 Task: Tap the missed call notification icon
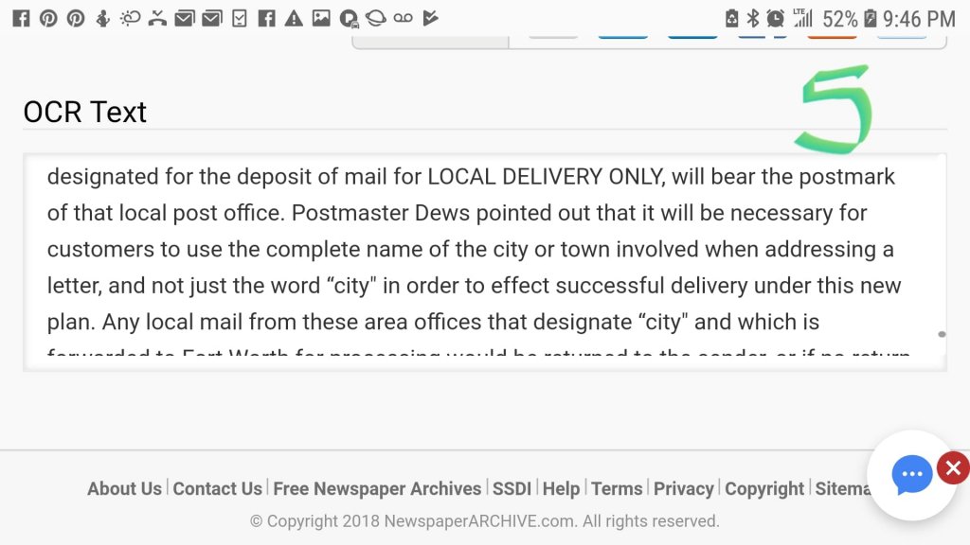coord(157,18)
